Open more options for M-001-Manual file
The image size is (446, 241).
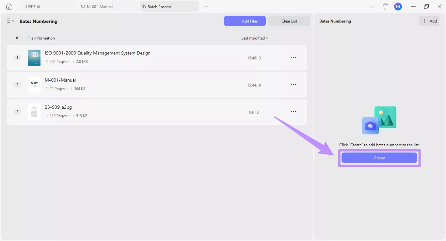pyautogui.click(x=294, y=85)
